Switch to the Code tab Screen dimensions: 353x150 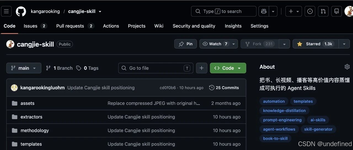pos(9,26)
